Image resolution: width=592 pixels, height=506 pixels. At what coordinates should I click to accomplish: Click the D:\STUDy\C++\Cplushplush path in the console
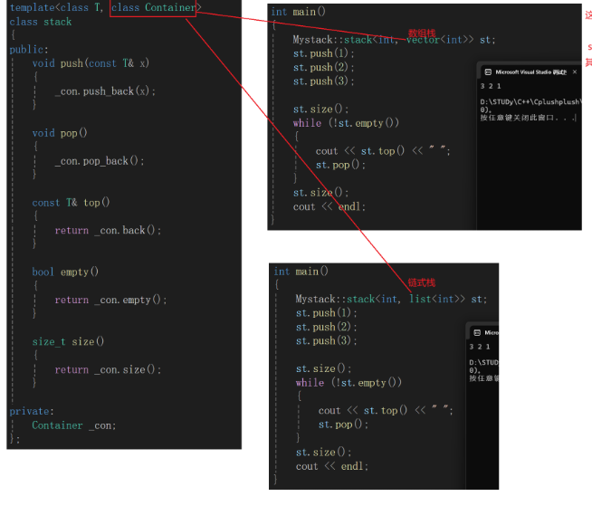pyautogui.click(x=530, y=102)
